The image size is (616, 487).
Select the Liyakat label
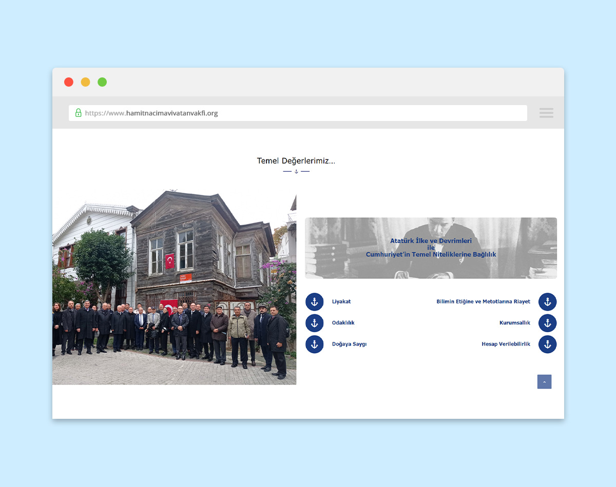tap(341, 302)
